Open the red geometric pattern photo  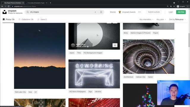[94, 103]
